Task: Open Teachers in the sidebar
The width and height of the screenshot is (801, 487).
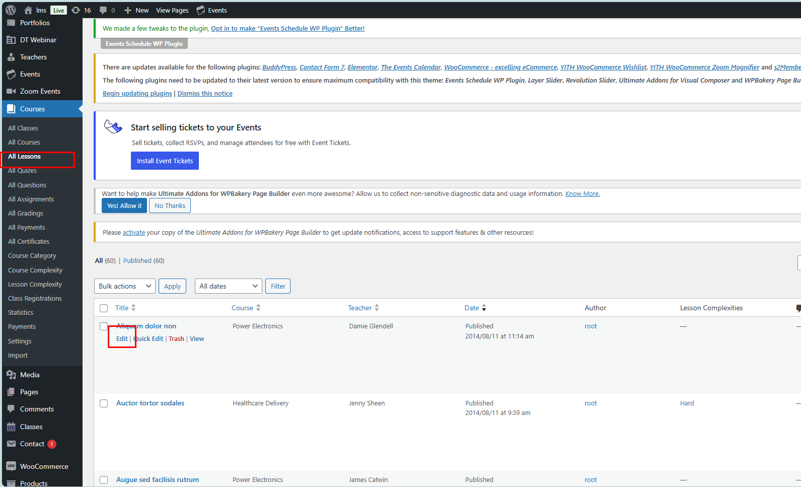Action: [x=33, y=57]
